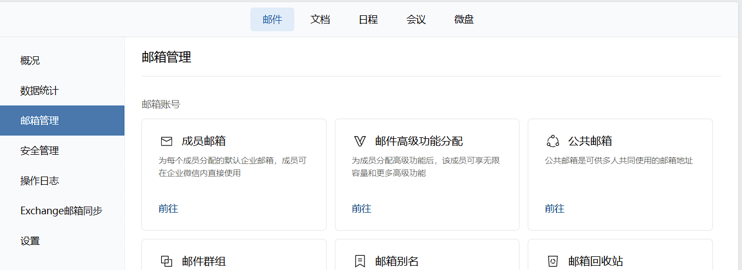Click 前往 link under 邮件高级功能分配
Image resolution: width=742 pixels, height=270 pixels.
(x=362, y=209)
